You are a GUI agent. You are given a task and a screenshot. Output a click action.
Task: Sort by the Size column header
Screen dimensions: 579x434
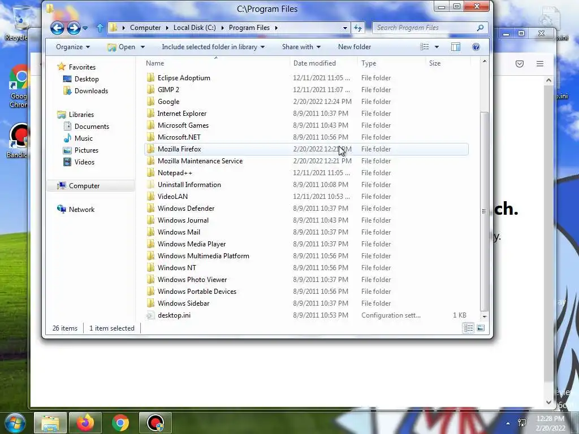(x=448, y=63)
